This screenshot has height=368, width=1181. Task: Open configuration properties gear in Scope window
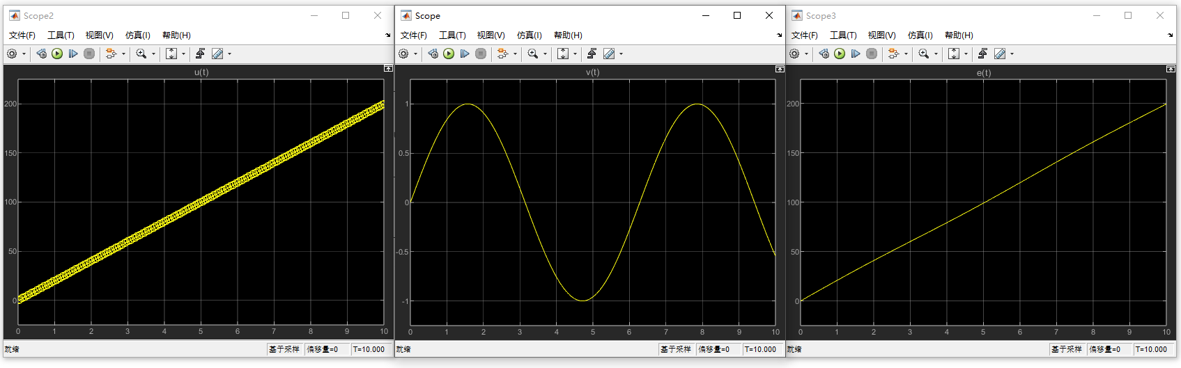[403, 54]
